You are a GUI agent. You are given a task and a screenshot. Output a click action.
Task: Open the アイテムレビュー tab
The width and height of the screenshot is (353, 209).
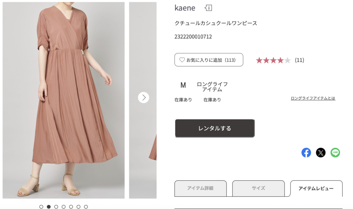click(x=316, y=188)
